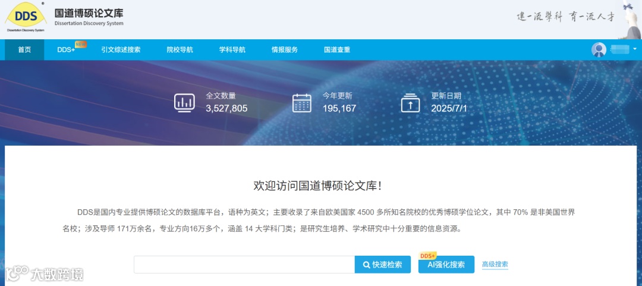Image resolution: width=642 pixels, height=286 pixels.
Task: Open 引文综述搜索 in the navigation bar
Action: [x=121, y=50]
